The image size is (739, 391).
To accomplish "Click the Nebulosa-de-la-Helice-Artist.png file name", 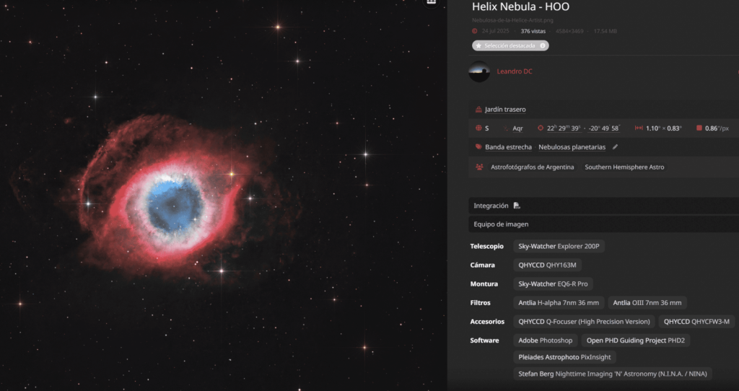I will (x=512, y=20).
